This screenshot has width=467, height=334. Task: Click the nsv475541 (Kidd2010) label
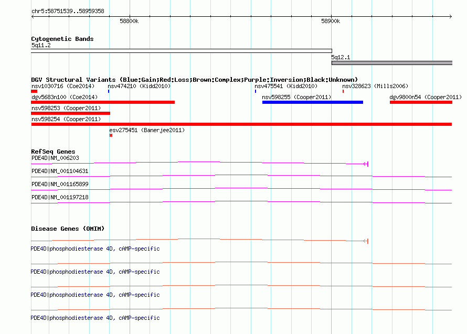tap(286, 86)
